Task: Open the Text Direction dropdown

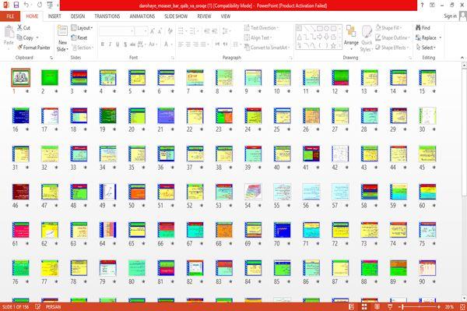Action: pos(262,28)
